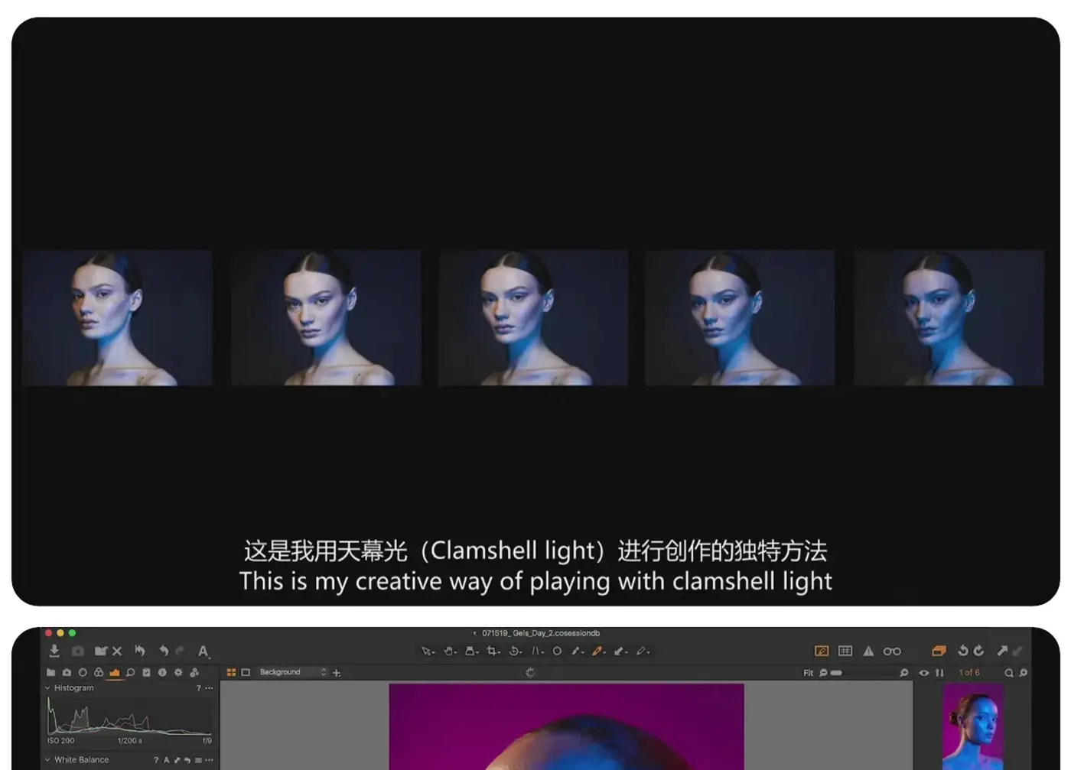1071x770 pixels.
Task: Open the Metadata info tool tab
Action: 162,673
